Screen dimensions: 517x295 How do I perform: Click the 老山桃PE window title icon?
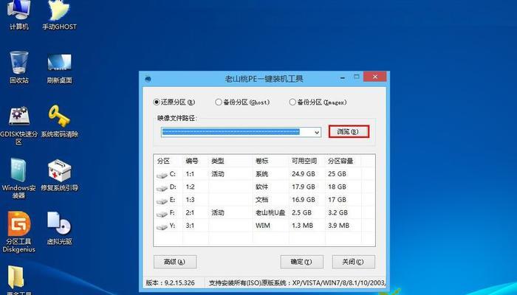[x=148, y=79]
